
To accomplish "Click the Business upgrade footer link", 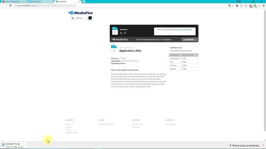I will pyautogui.click(x=136, y=127).
